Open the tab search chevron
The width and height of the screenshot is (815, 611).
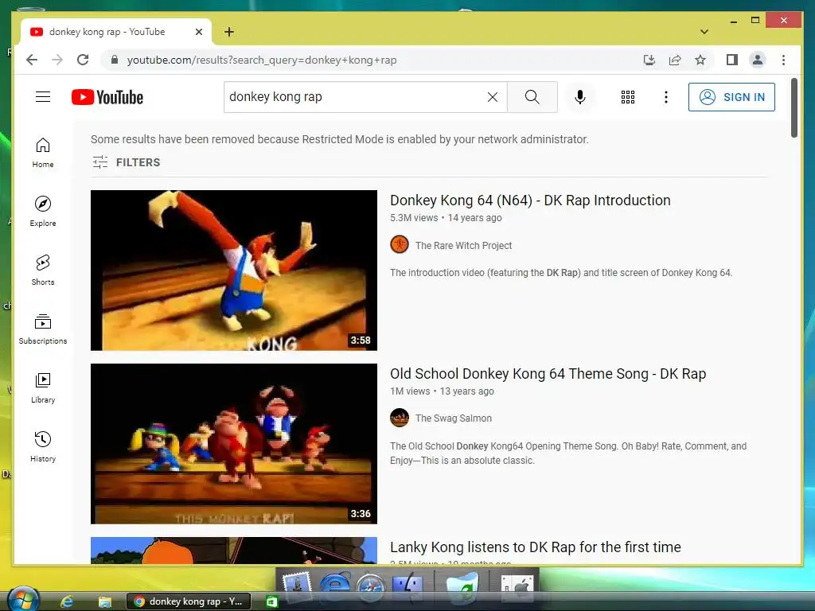704,32
